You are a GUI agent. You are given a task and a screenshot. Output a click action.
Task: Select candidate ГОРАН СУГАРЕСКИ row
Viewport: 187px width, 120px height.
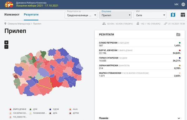point(140,59)
